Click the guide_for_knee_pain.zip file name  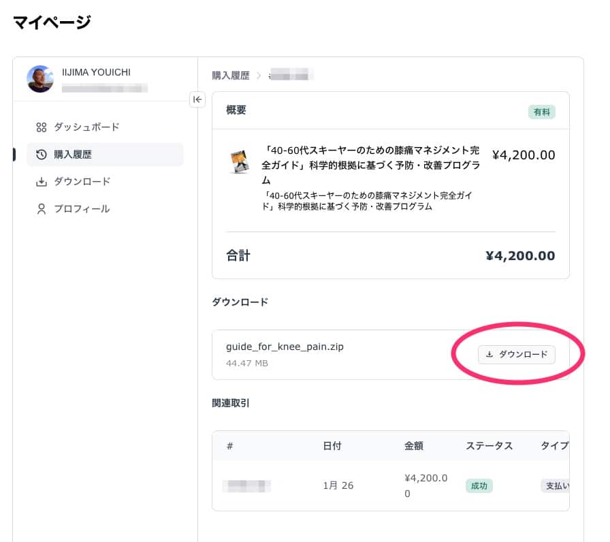click(285, 347)
